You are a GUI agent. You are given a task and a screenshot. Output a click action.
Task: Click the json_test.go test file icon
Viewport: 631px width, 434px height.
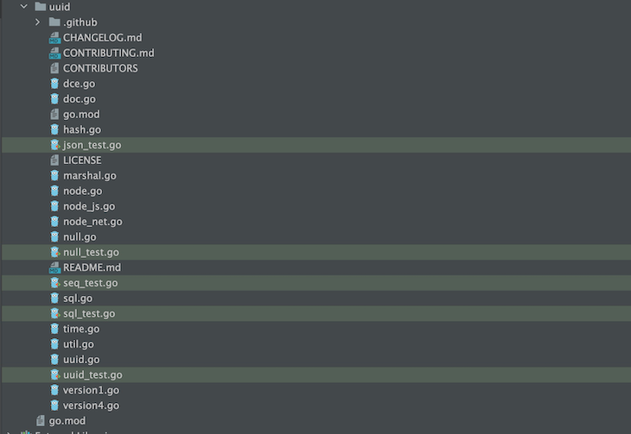coord(54,145)
